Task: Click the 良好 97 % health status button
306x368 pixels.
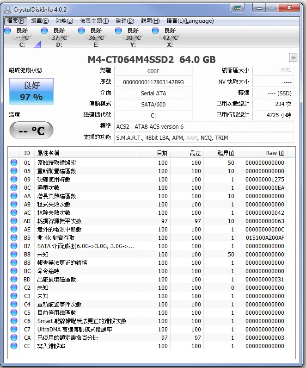Action: click(31, 91)
